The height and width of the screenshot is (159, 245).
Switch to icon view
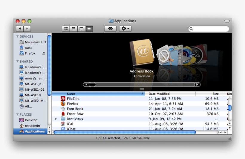coord(66,29)
